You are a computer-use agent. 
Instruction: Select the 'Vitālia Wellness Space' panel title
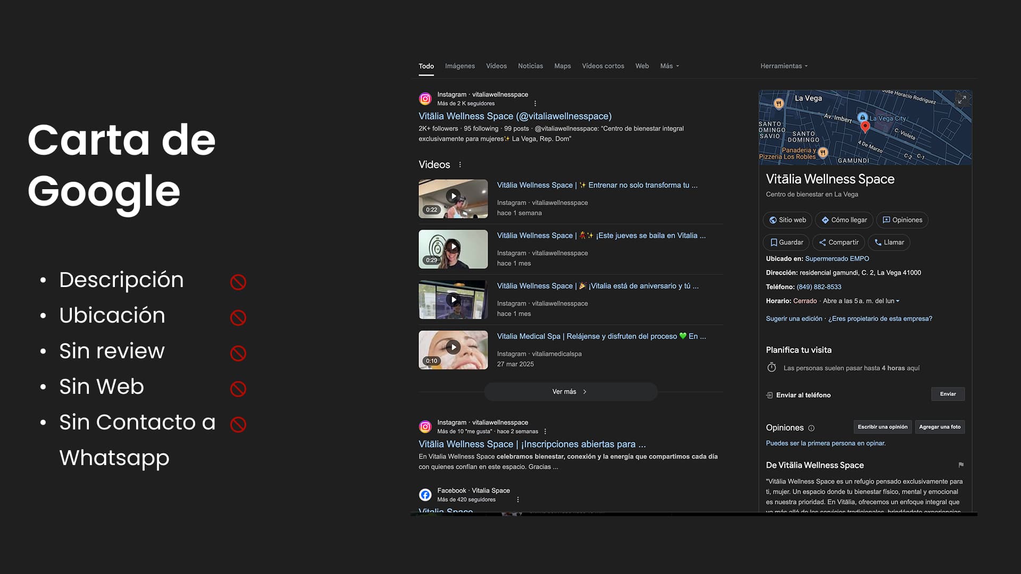click(x=830, y=179)
